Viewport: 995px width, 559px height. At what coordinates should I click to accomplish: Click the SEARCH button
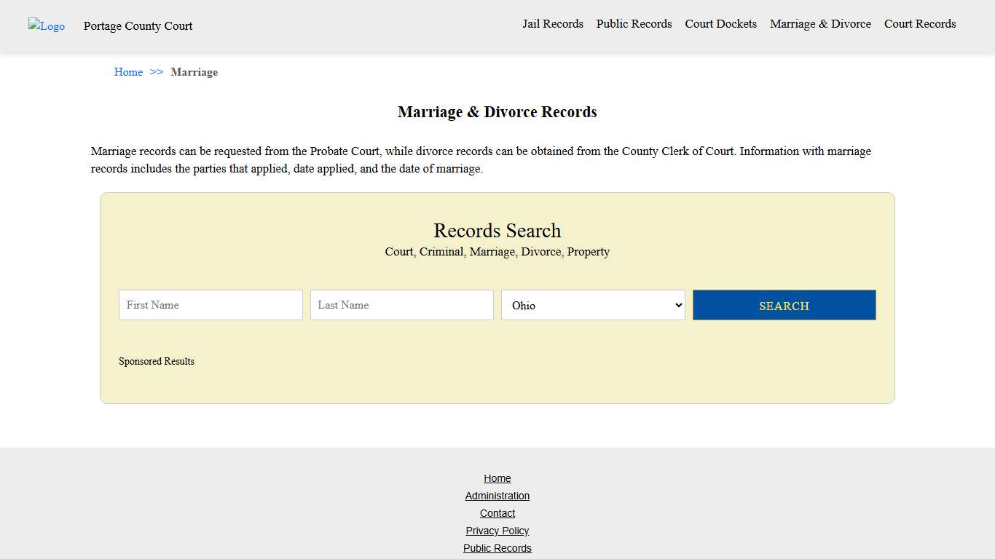tap(784, 305)
